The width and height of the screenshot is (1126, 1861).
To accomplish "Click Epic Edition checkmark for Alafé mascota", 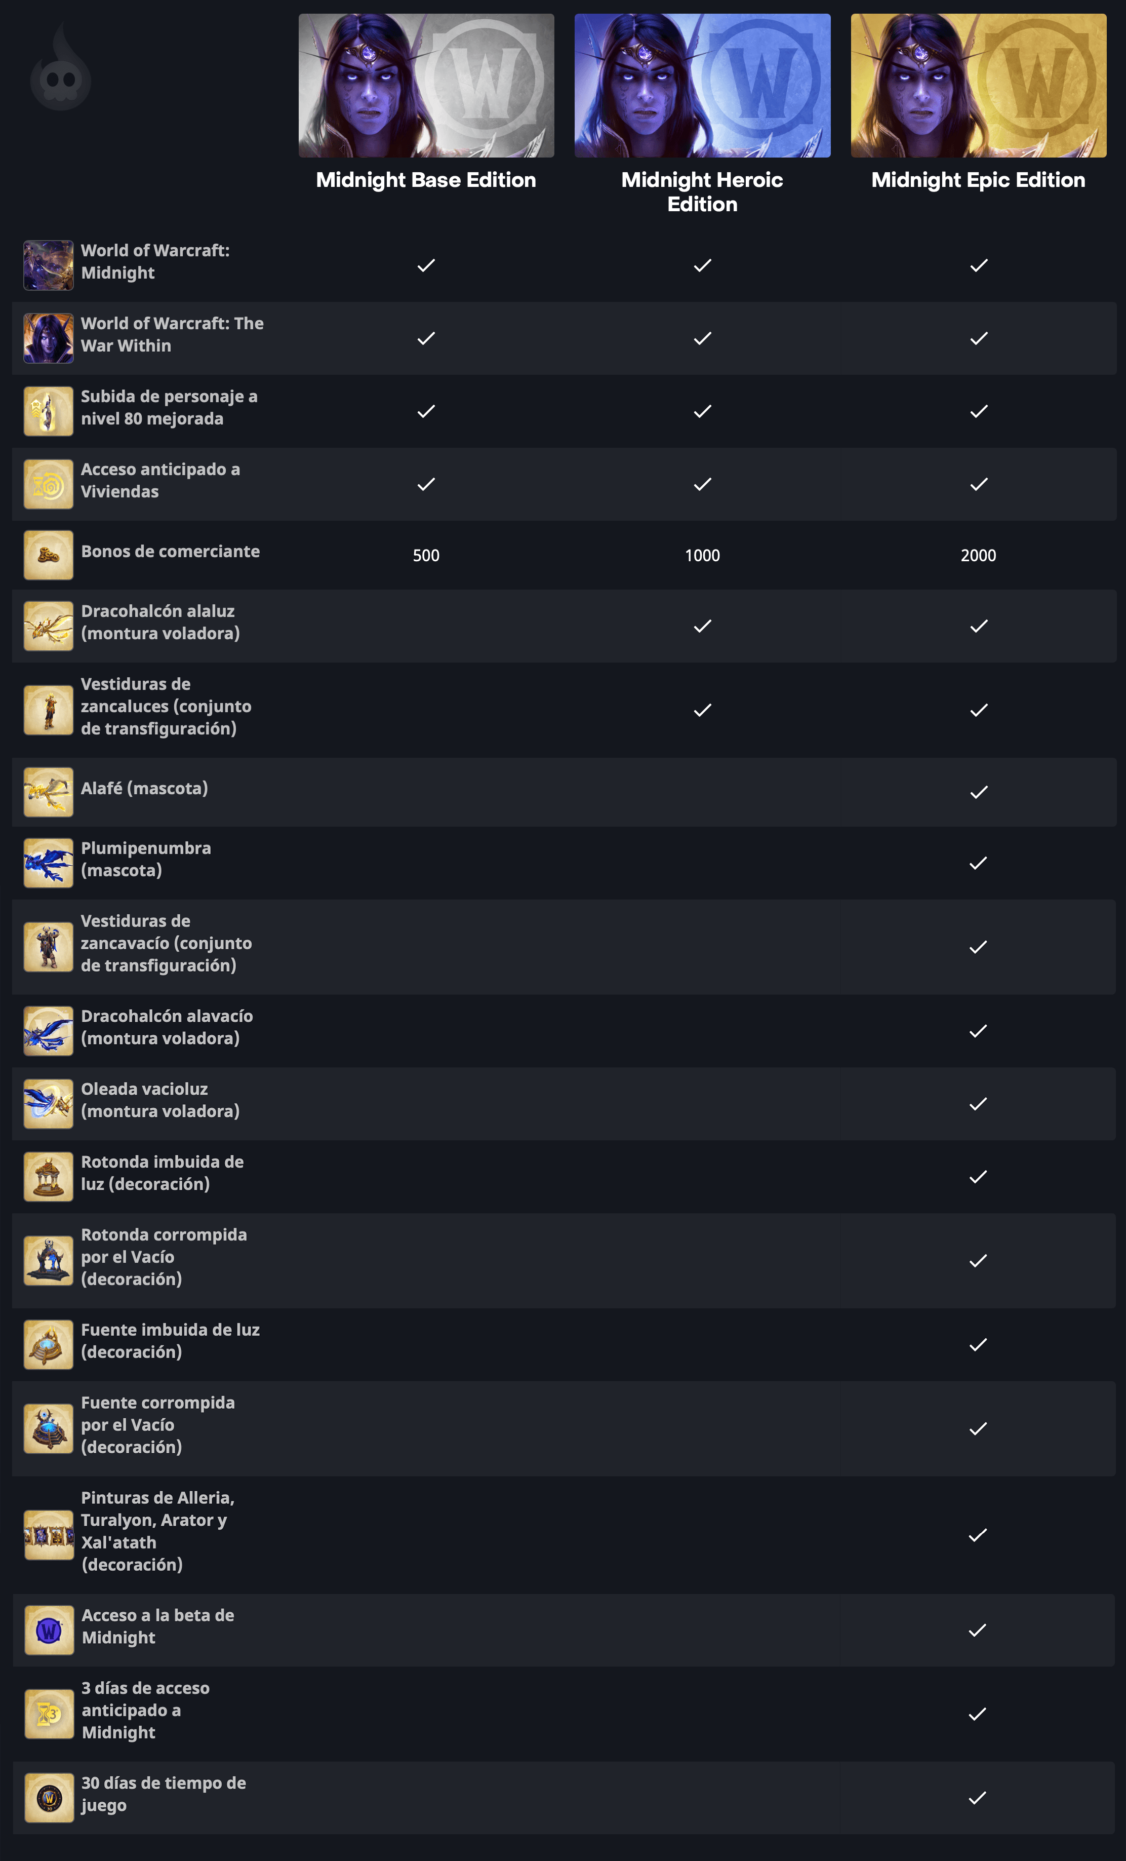I will [979, 792].
